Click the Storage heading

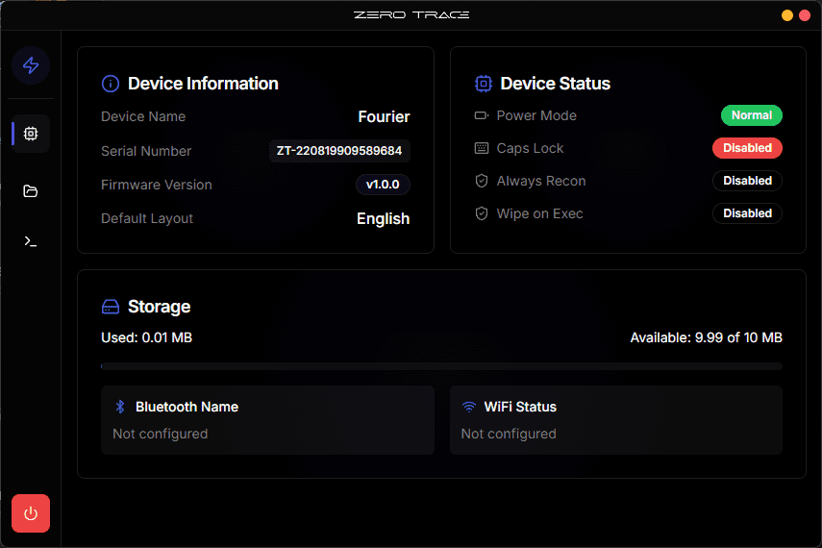pyautogui.click(x=159, y=307)
